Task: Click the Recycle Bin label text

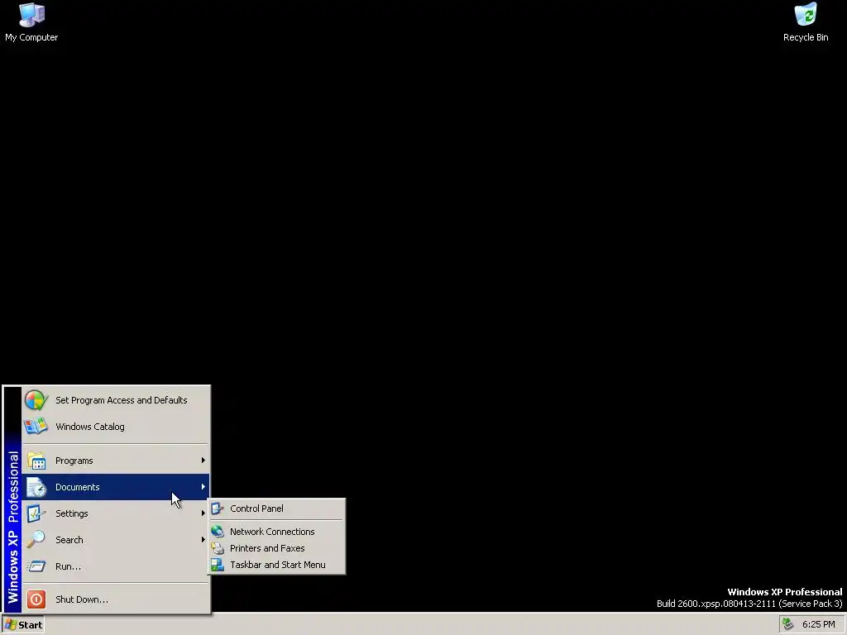Action: (806, 37)
